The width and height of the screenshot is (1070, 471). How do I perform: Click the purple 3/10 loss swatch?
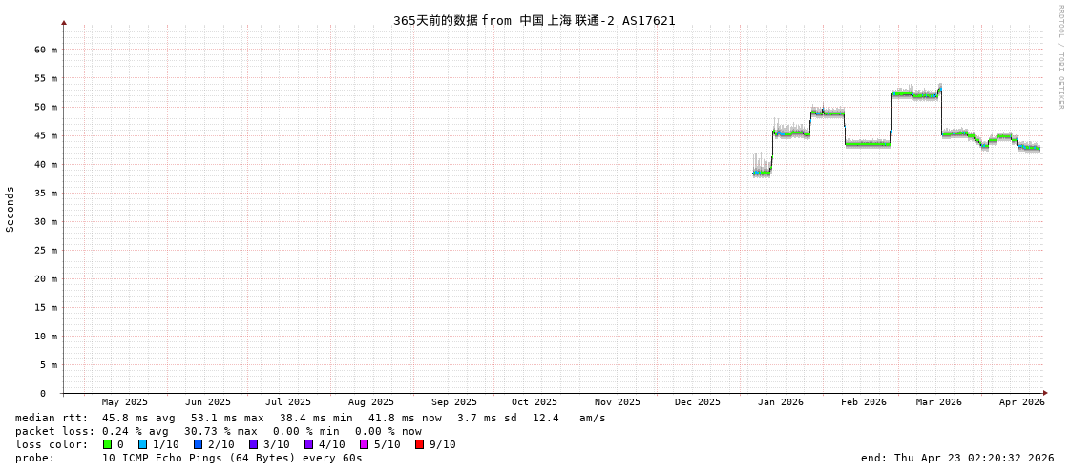254,444
